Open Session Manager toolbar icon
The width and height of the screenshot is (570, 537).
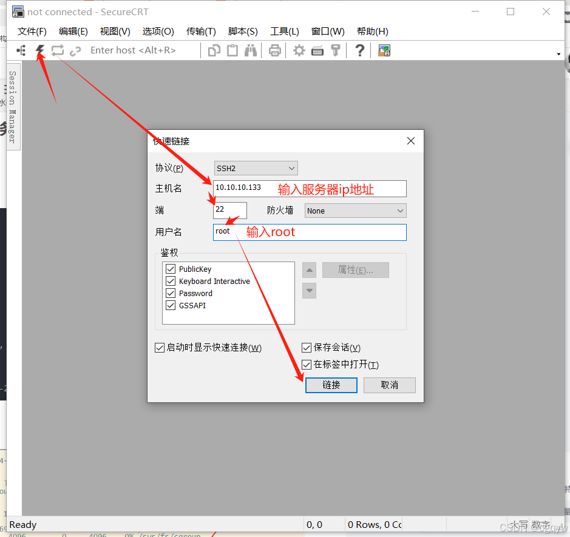tap(21, 50)
